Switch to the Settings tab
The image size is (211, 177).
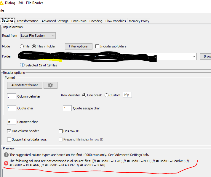click(x=8, y=20)
